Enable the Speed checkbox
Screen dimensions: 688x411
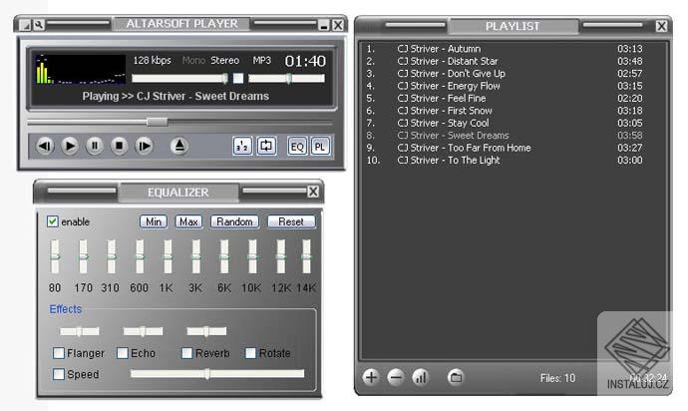point(59,374)
